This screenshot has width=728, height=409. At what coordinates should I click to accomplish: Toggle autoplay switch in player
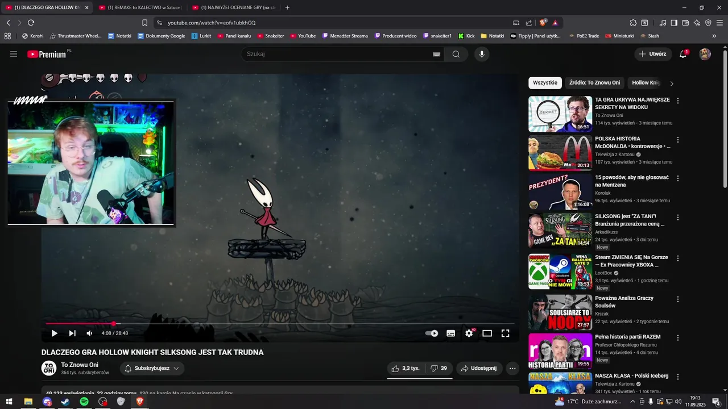point(432,333)
